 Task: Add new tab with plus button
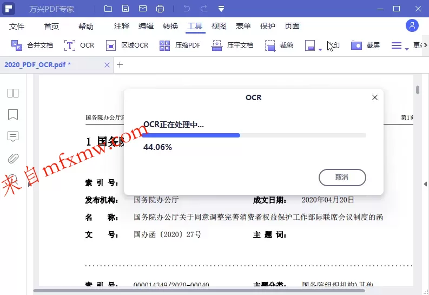click(x=120, y=65)
